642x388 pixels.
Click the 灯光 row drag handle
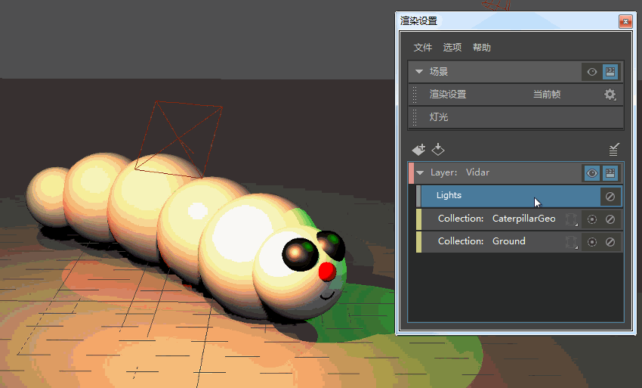415,117
